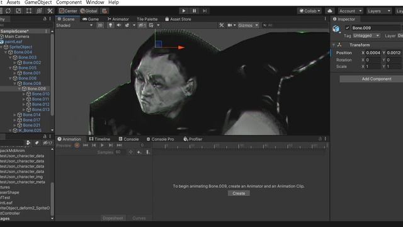Toggle scene audio speaker icon
This screenshot has width=403, height=227.
[119, 25]
